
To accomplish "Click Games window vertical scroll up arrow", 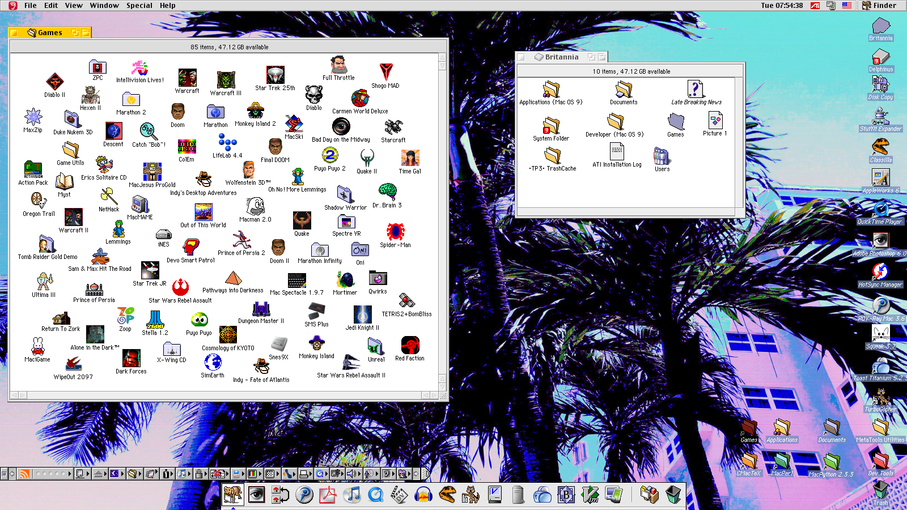I will pyautogui.click(x=443, y=57).
